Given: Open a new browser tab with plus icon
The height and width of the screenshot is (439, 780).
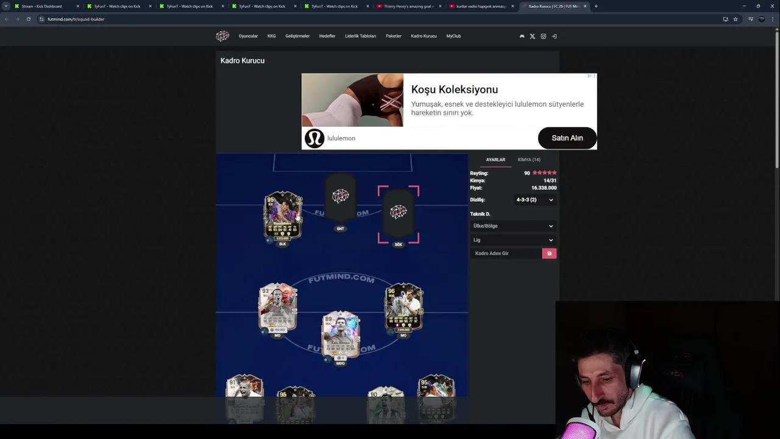Looking at the screenshot, I should click(x=595, y=6).
